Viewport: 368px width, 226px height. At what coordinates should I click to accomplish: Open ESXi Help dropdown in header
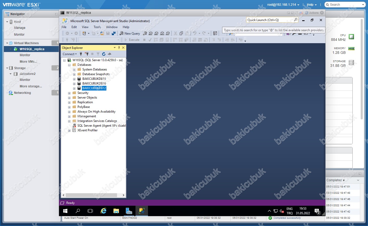pyautogui.click(x=312, y=5)
